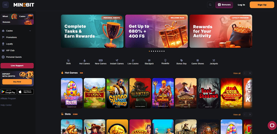The image size is (277, 134).
Task: Select the Blackjack category
Action: tap(149, 62)
